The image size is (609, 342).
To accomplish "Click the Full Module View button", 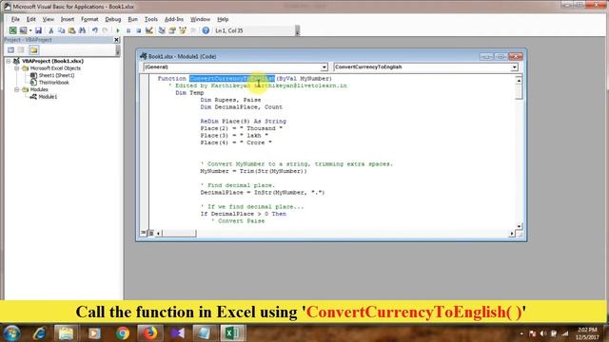I will (x=151, y=233).
